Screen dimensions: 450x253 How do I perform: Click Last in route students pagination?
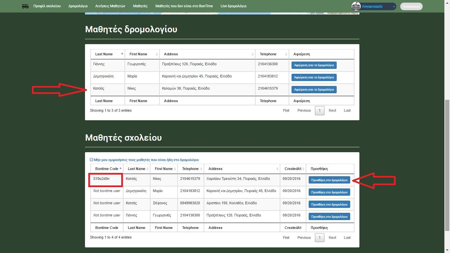tap(347, 110)
